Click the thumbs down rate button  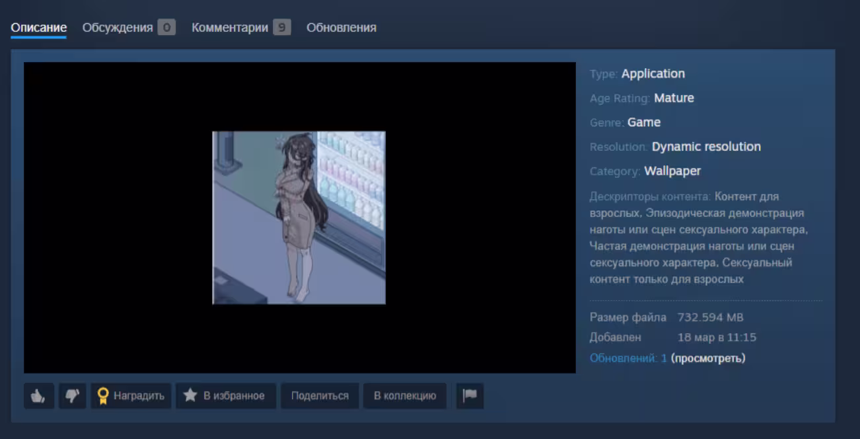73,396
